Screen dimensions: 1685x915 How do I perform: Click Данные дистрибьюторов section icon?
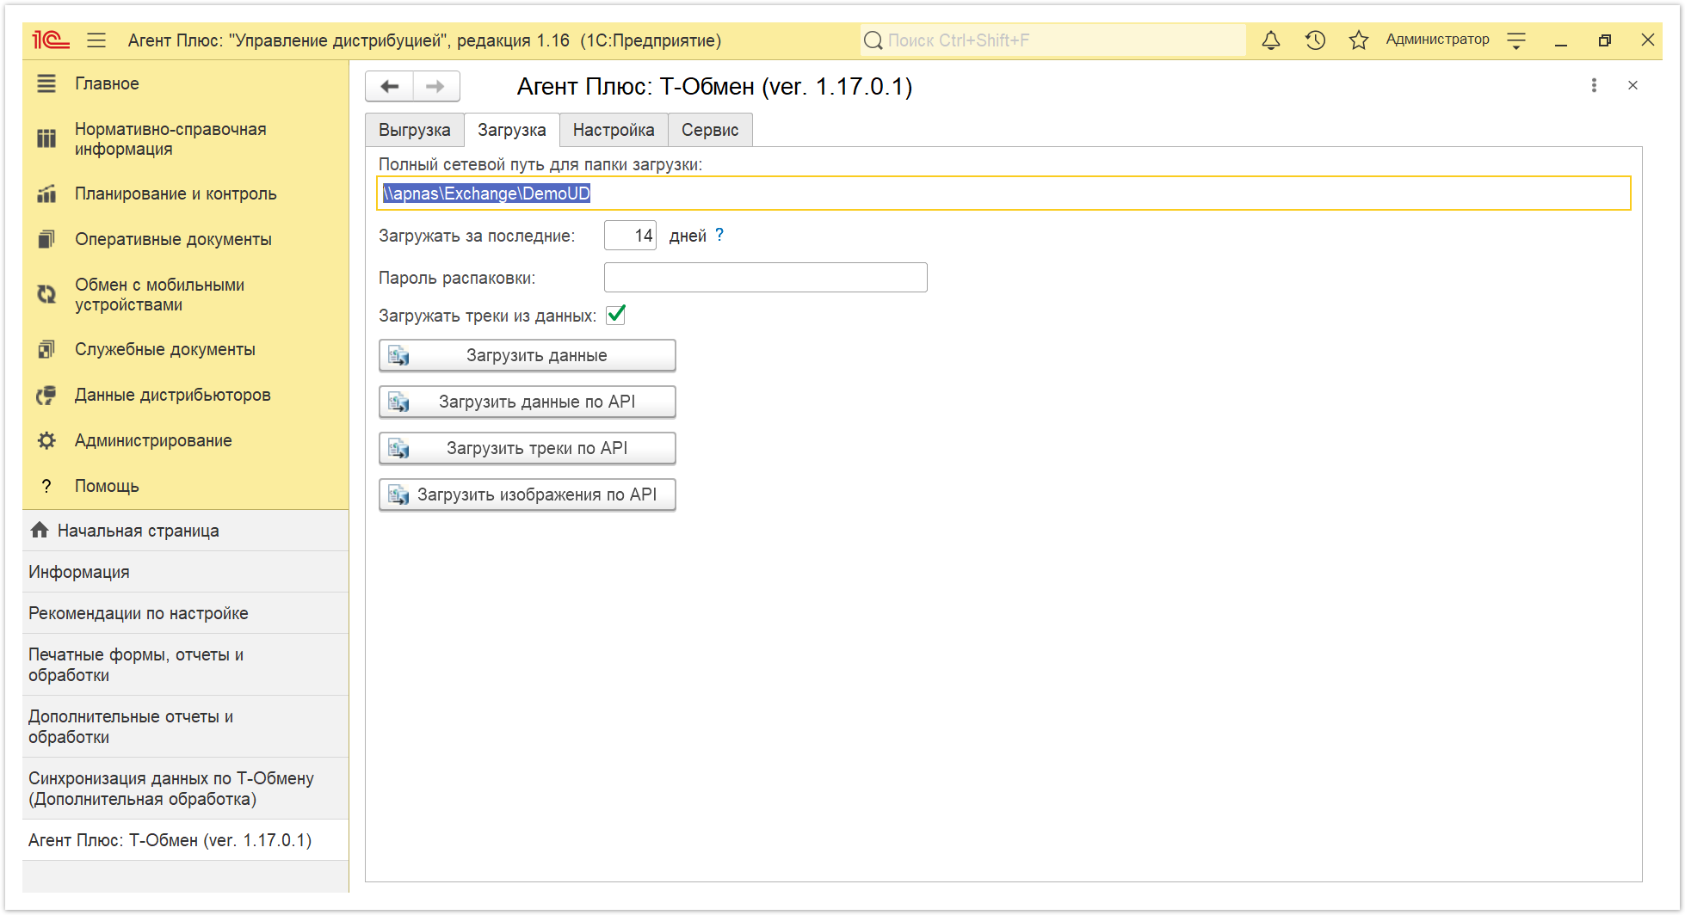(46, 395)
